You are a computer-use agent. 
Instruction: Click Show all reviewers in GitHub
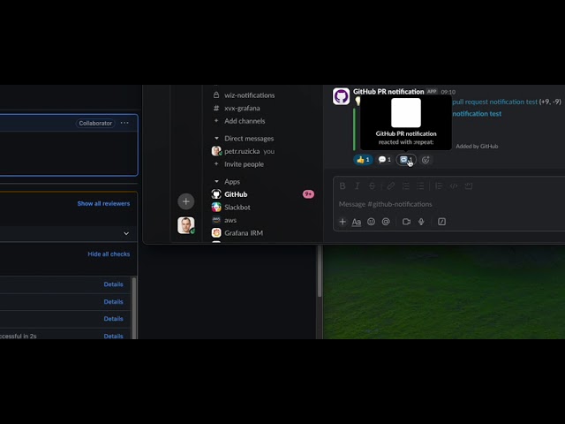pyautogui.click(x=103, y=204)
